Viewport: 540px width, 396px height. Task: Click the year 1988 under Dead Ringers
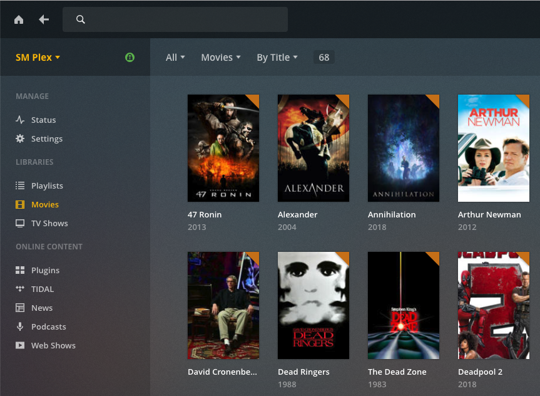pos(287,384)
